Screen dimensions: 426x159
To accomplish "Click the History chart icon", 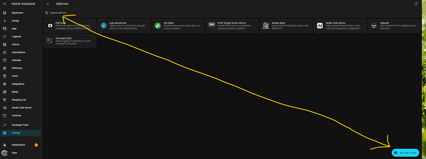I will click(x=5, y=44).
